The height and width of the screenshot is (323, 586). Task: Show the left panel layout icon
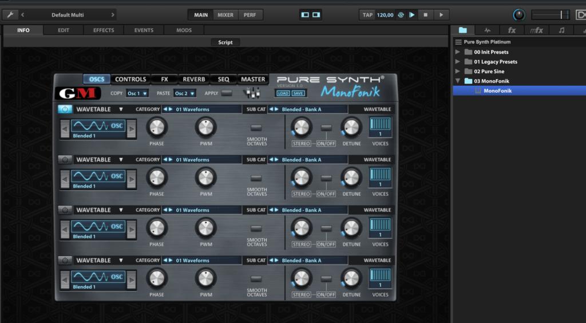[306, 15]
